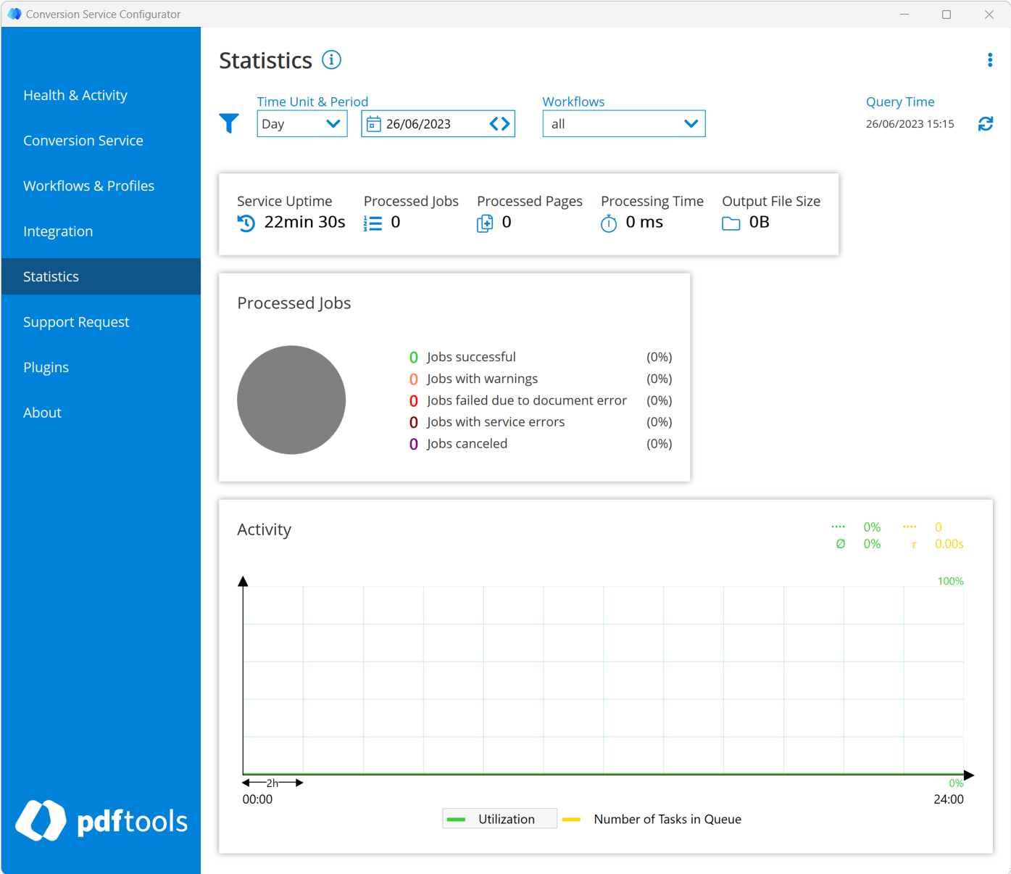
Task: Navigate to the next day with the right arrow
Action: click(x=507, y=123)
